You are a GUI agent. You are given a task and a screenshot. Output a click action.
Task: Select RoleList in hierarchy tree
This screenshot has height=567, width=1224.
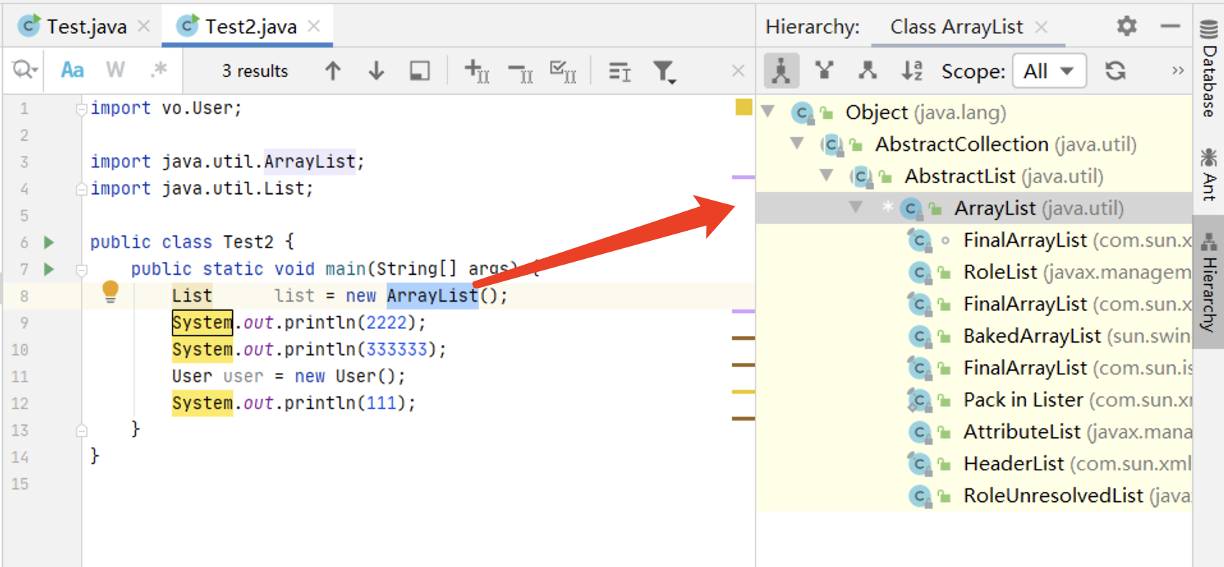1077,272
